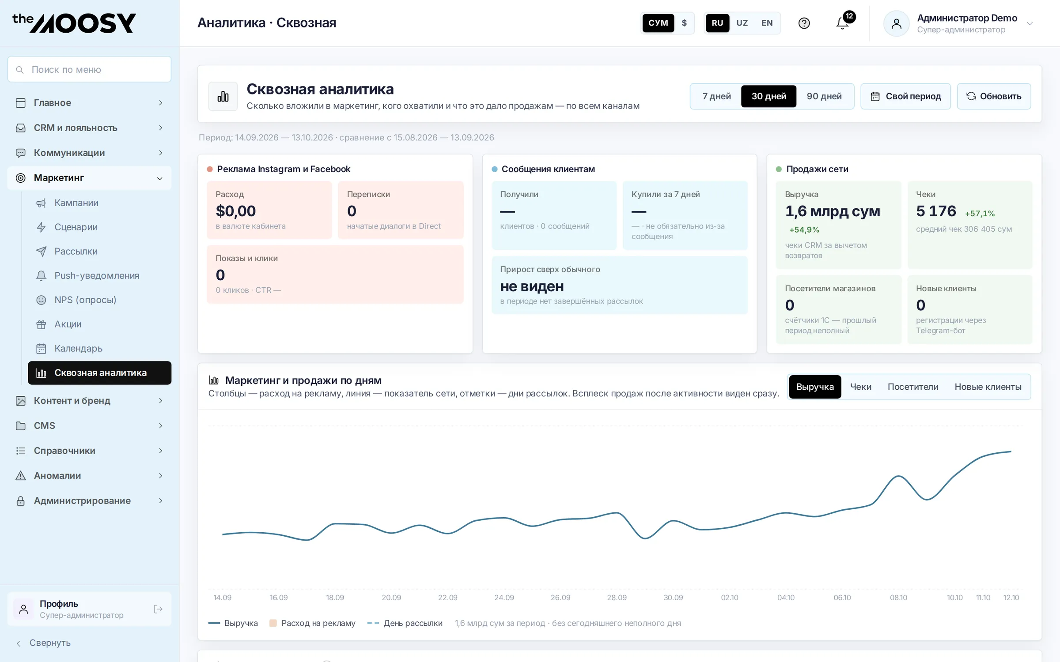Click the Аномалии warning triangle icon
The image size is (1060, 662).
(20, 475)
